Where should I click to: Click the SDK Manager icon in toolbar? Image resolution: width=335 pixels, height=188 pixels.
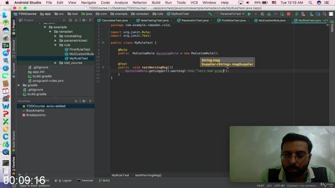[311, 14]
